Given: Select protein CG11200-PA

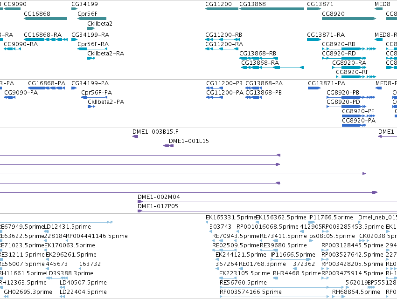Looking at the screenshot, I should coord(215,97).
